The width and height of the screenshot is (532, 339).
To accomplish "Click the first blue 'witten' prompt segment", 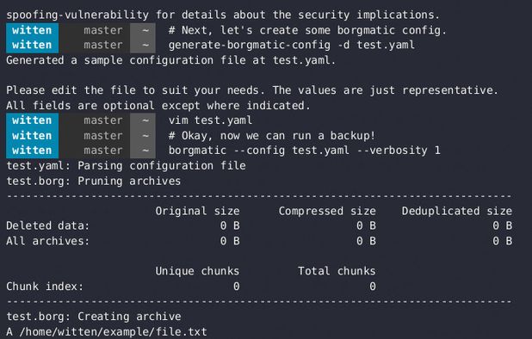I will tap(32, 30).
